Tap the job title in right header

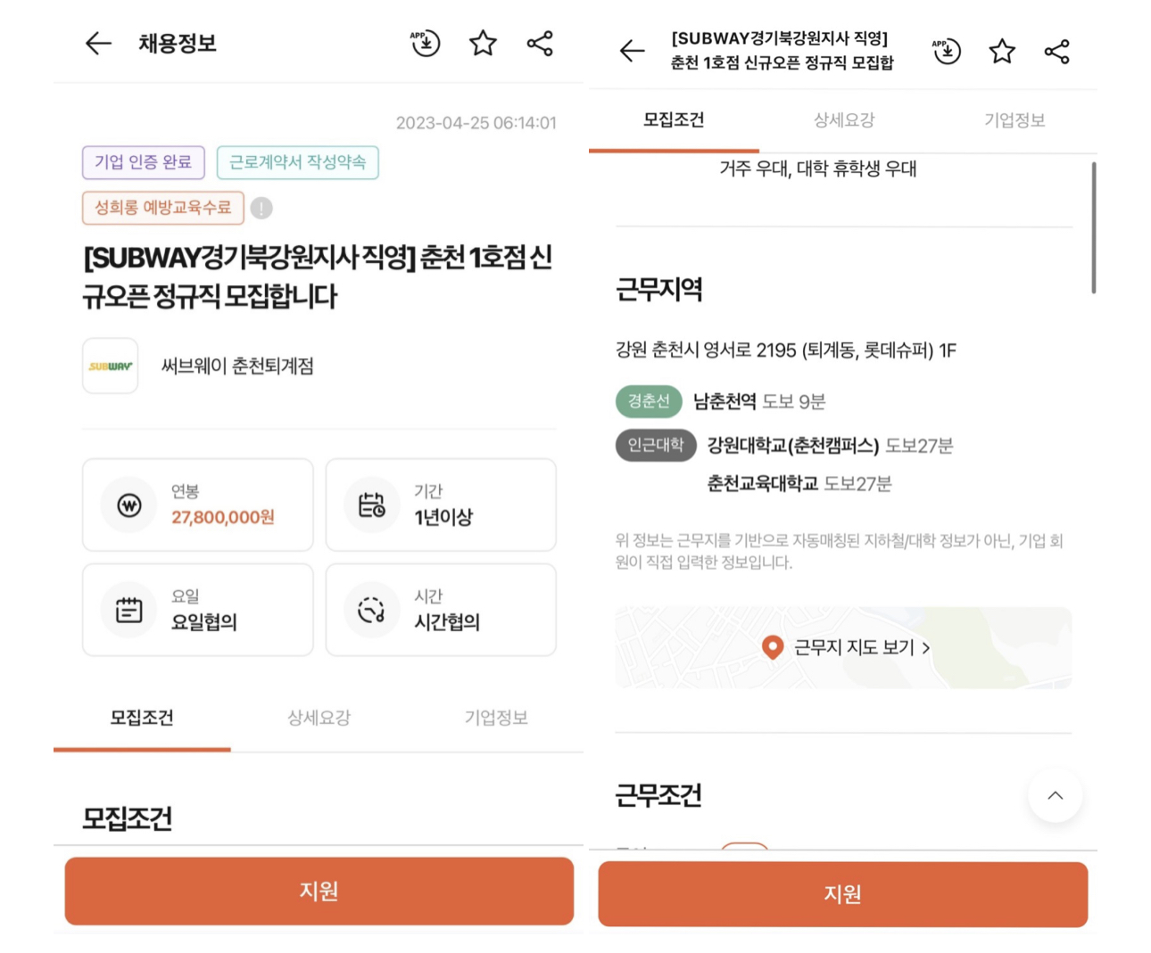(783, 51)
